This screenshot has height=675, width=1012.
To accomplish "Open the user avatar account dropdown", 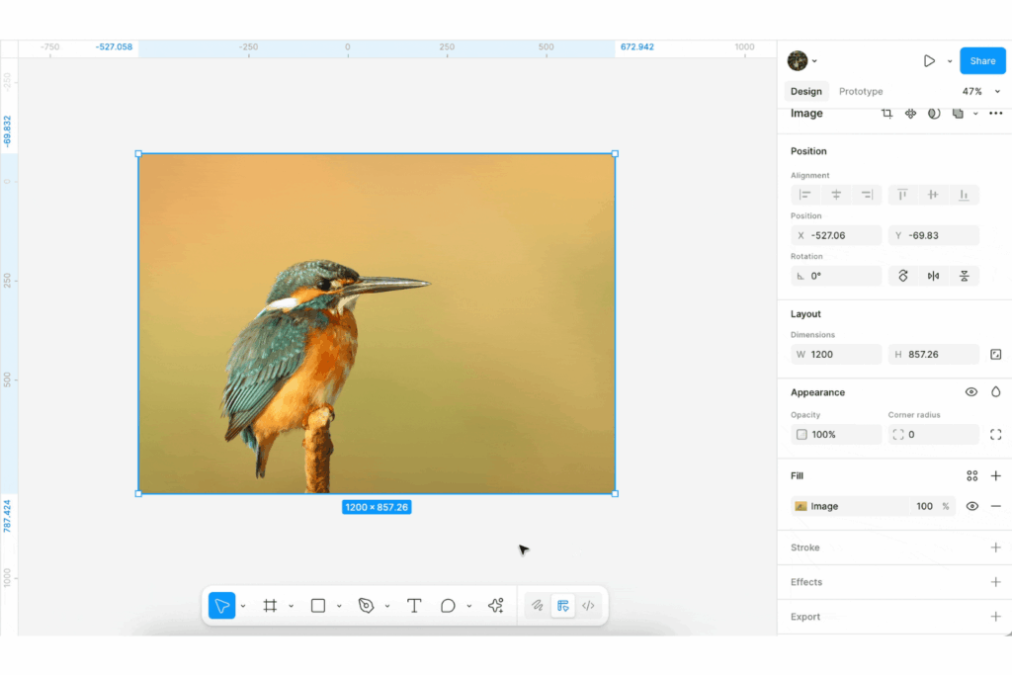I will [801, 61].
